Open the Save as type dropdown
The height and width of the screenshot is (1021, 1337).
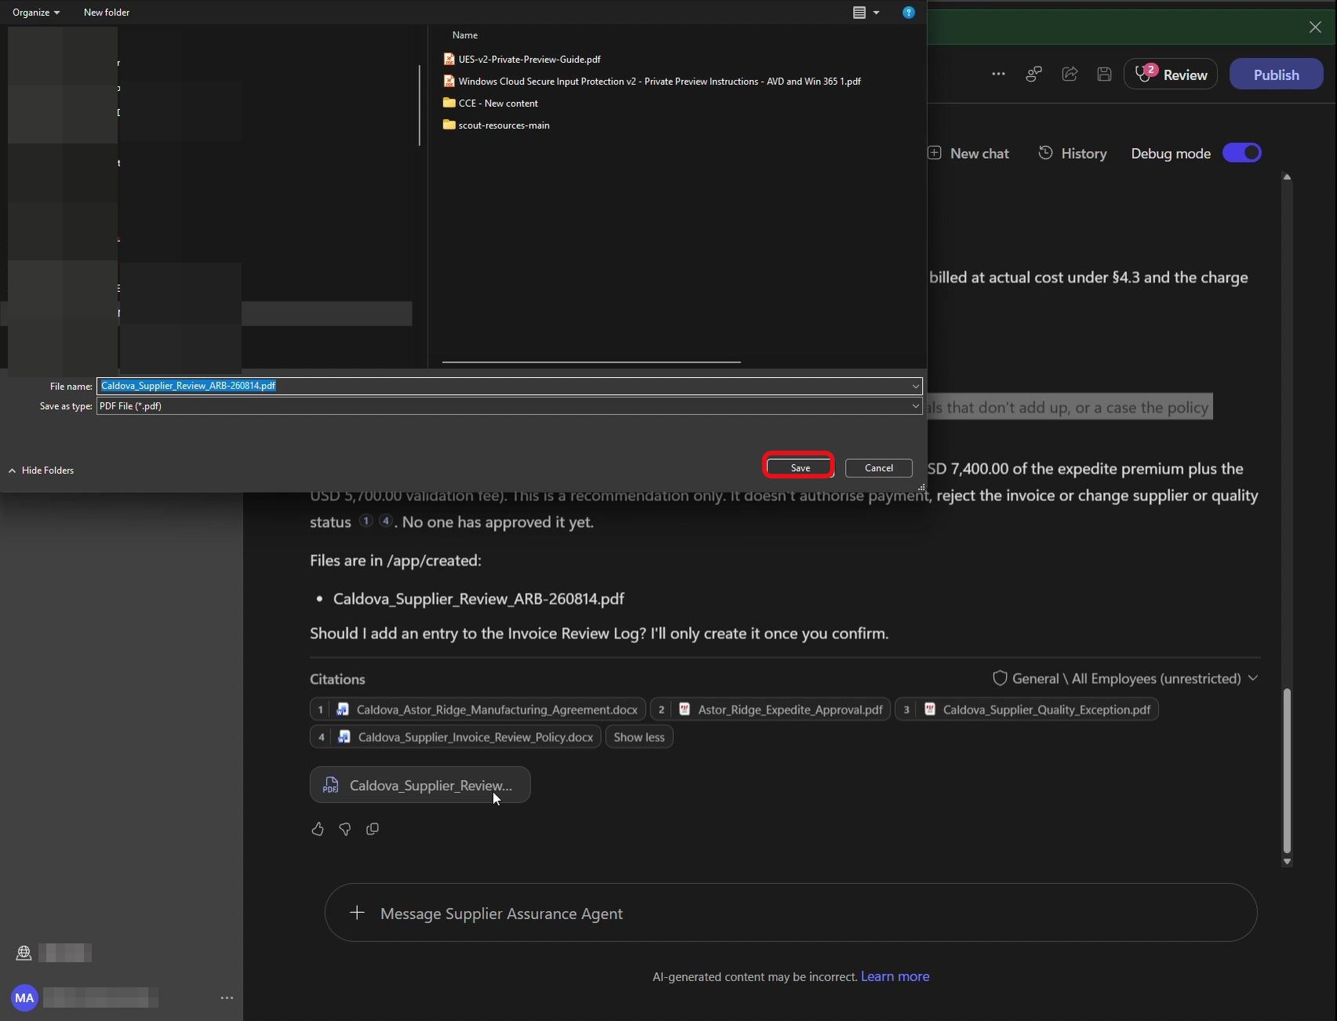tap(915, 406)
